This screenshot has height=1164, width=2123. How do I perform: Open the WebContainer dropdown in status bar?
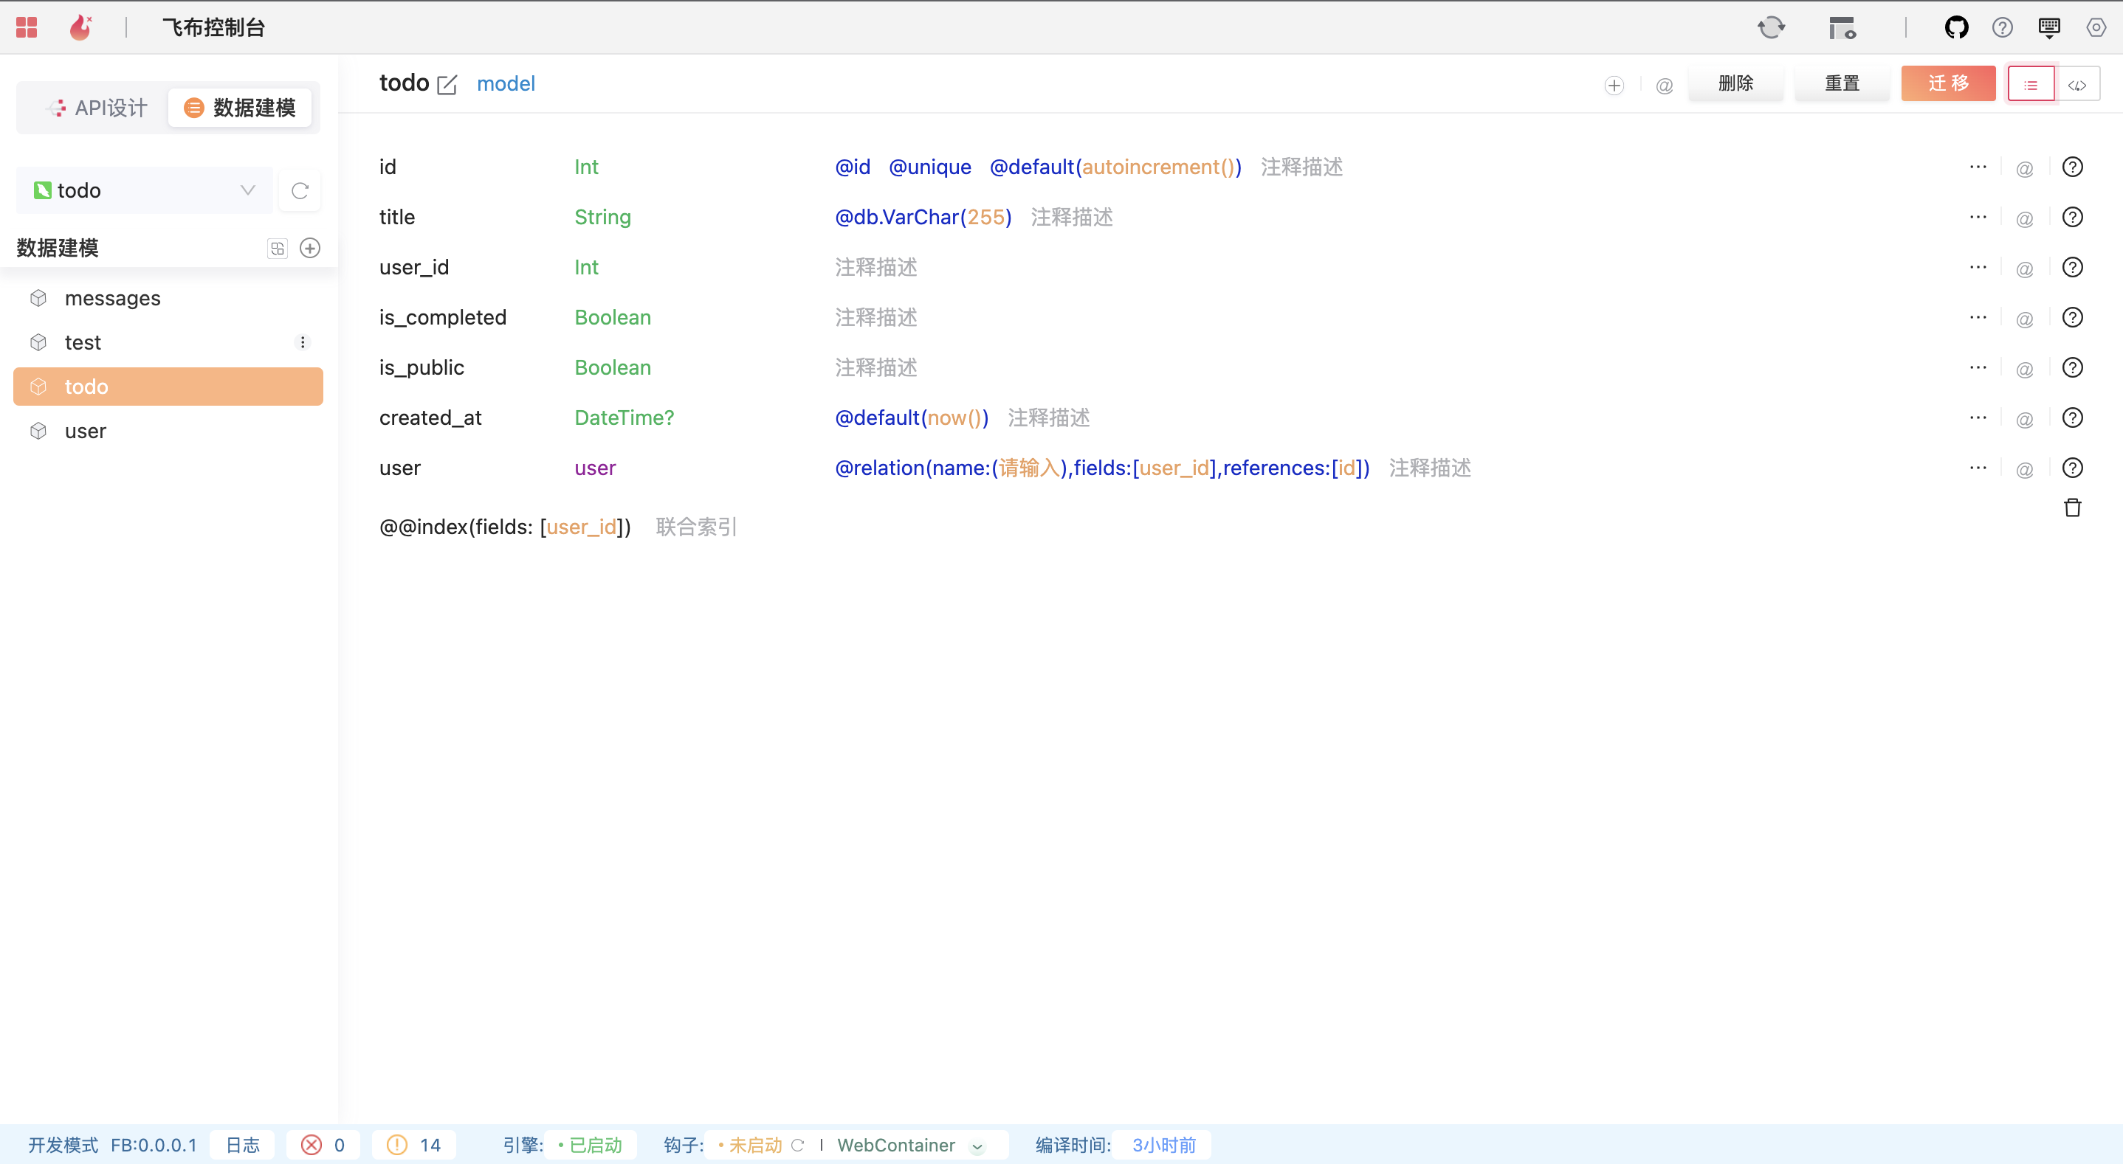[x=977, y=1146]
